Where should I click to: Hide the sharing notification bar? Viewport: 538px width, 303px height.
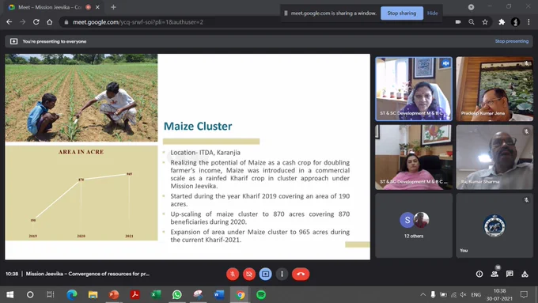pyautogui.click(x=432, y=13)
